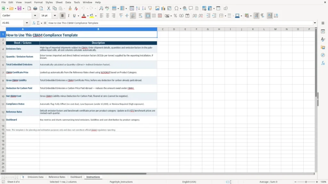This screenshot has width=328, height=184.
Task: Toggle Wrap Text button
Action: (x=140, y=16)
